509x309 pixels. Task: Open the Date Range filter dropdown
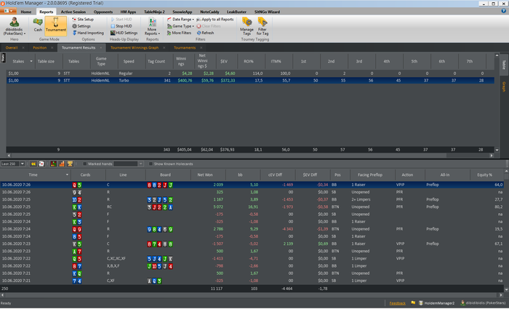pos(180,19)
